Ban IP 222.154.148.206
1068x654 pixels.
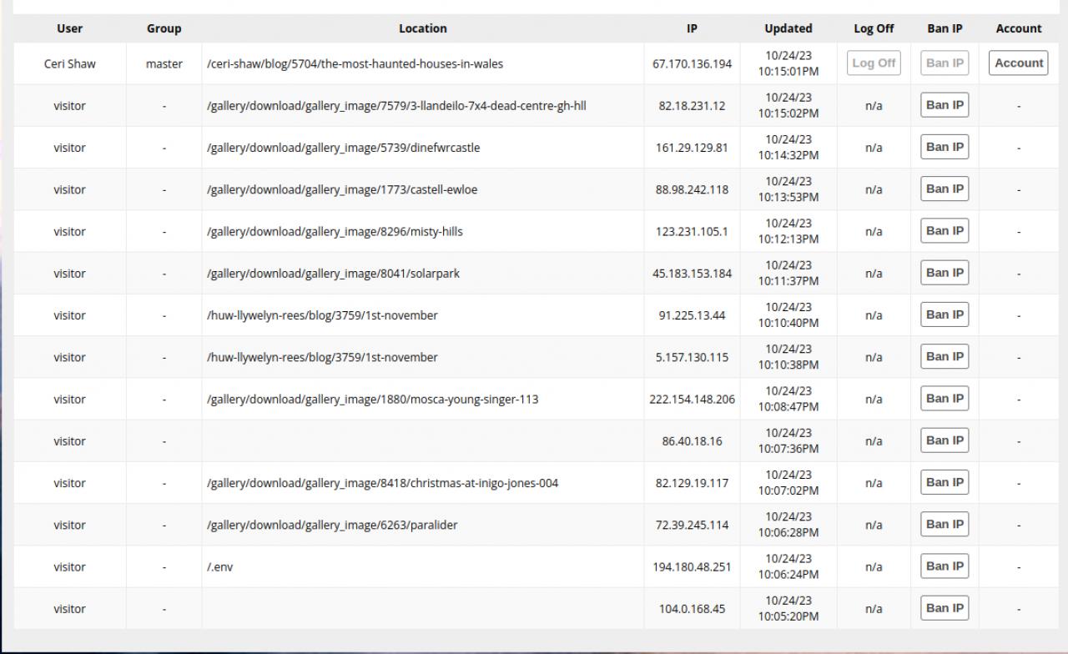[x=945, y=399]
